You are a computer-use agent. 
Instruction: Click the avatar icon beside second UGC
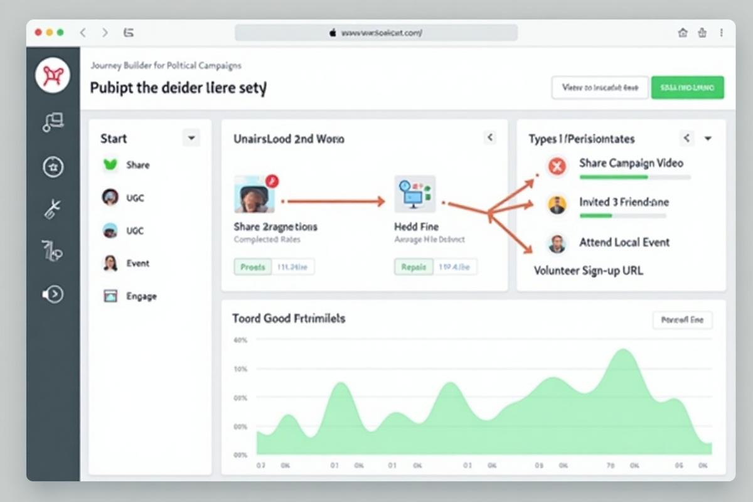[110, 230]
